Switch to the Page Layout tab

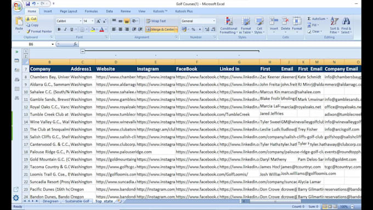coord(69,11)
